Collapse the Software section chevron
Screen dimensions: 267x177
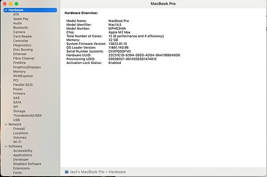tap(6, 146)
